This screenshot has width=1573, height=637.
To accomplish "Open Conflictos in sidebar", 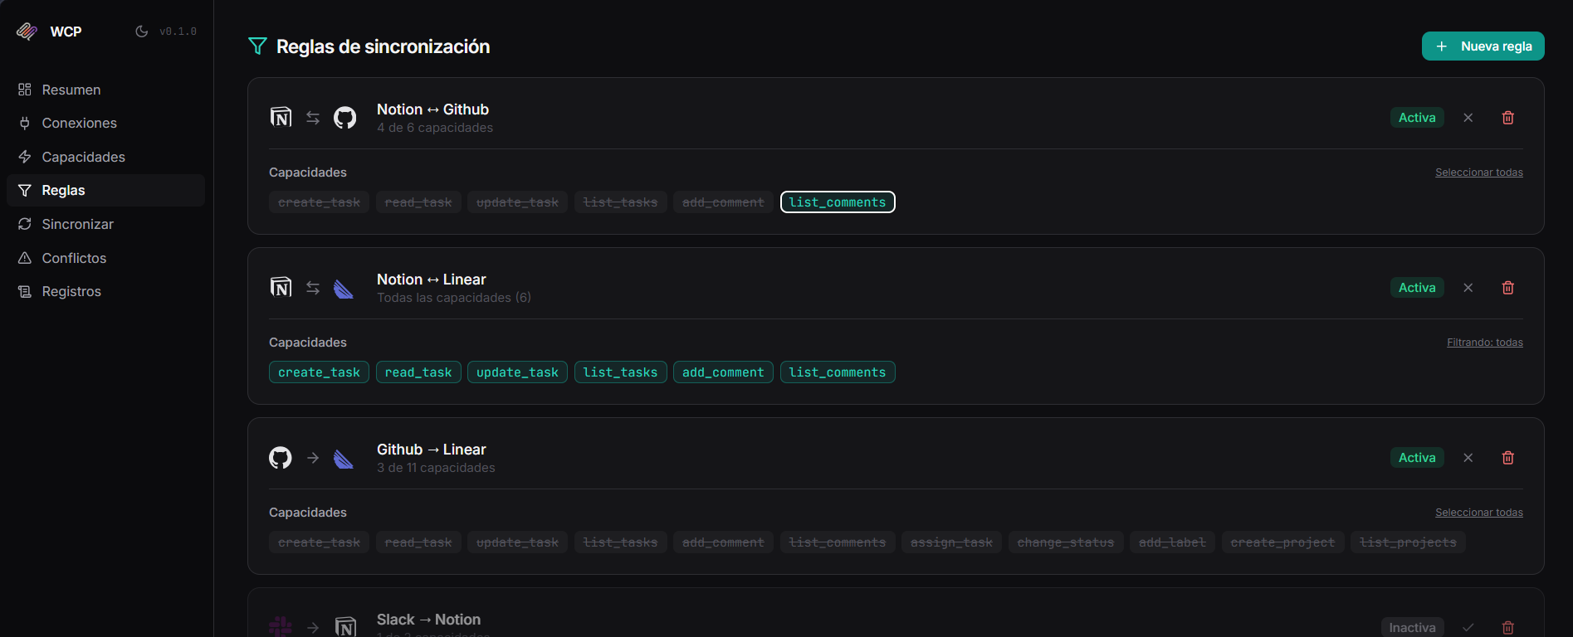I will 105,258.
